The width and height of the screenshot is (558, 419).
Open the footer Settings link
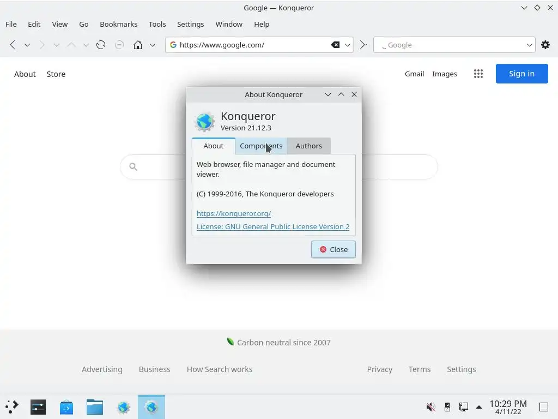point(461,369)
